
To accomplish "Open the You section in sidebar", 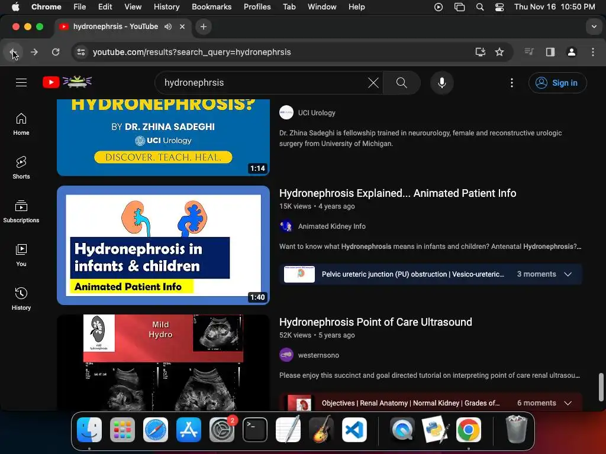I will tap(21, 255).
